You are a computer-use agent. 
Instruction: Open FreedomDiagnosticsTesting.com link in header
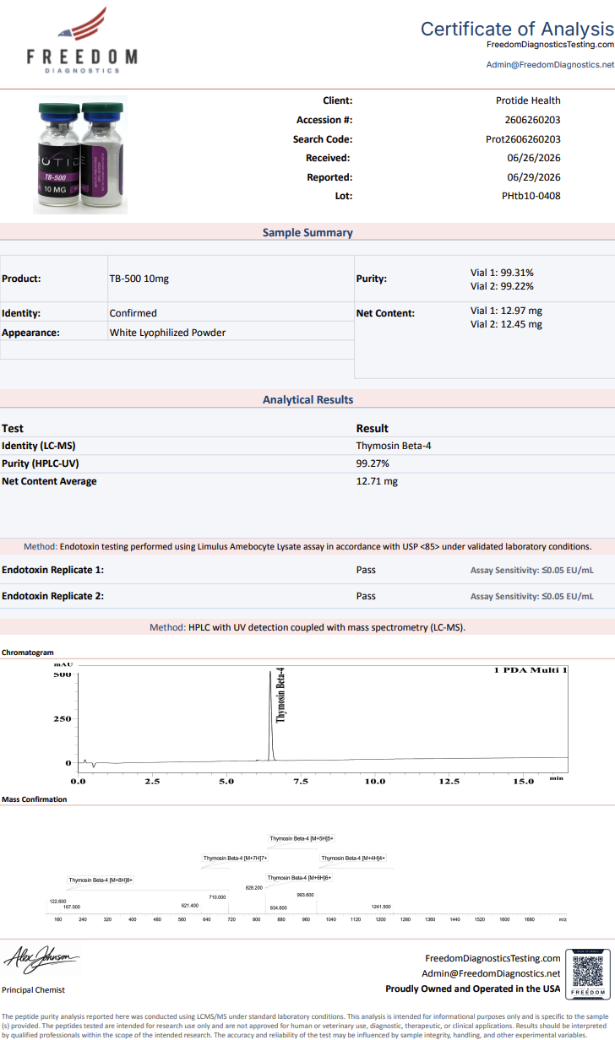point(550,44)
